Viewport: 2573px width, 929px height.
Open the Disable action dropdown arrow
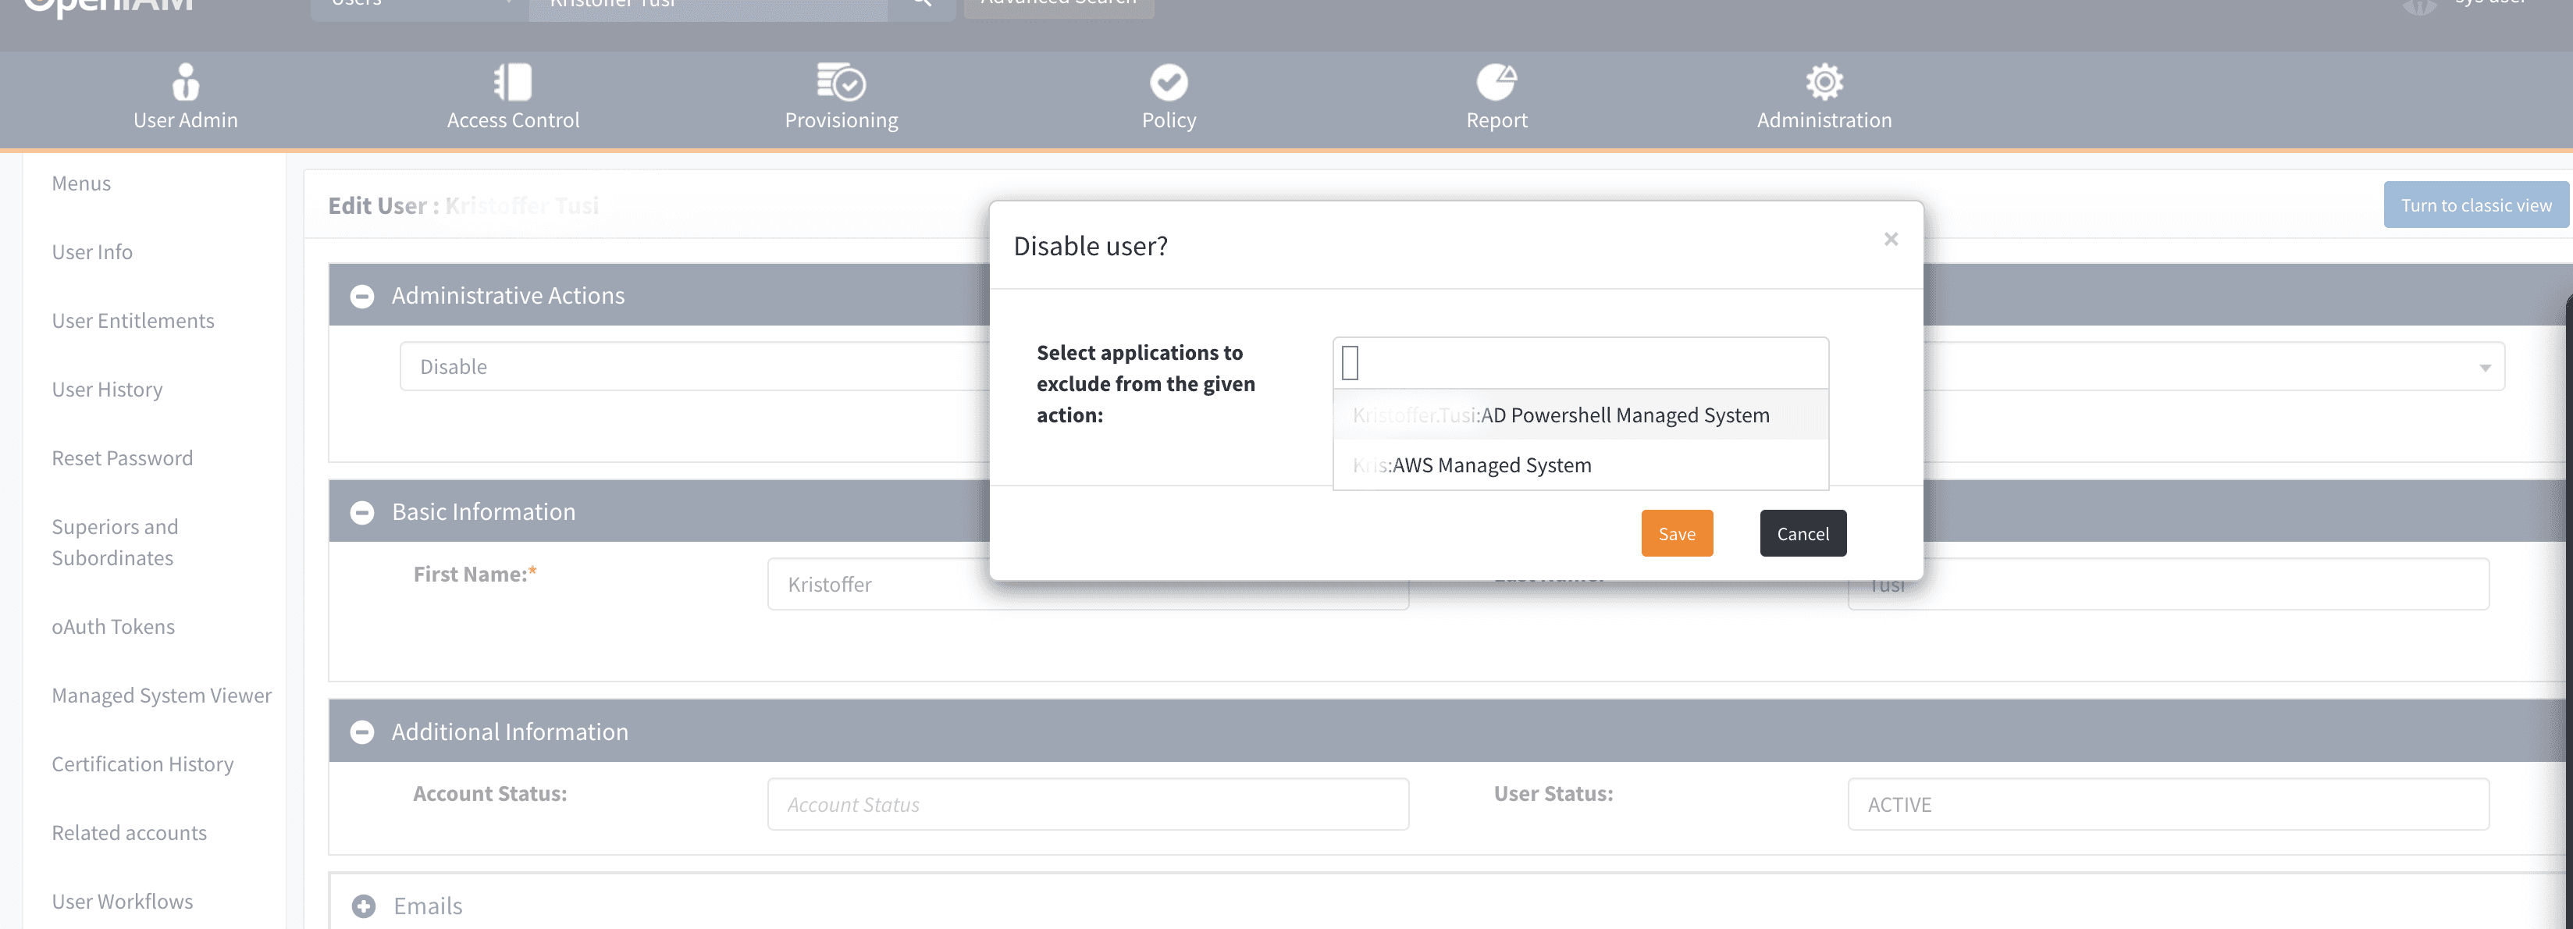(x=2484, y=368)
